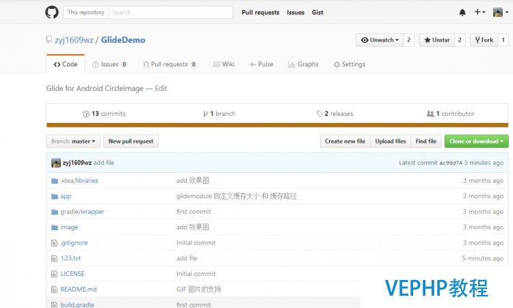This screenshot has height=308, width=513.
Task: Click the zyj1609wz owner link
Action: (74, 40)
